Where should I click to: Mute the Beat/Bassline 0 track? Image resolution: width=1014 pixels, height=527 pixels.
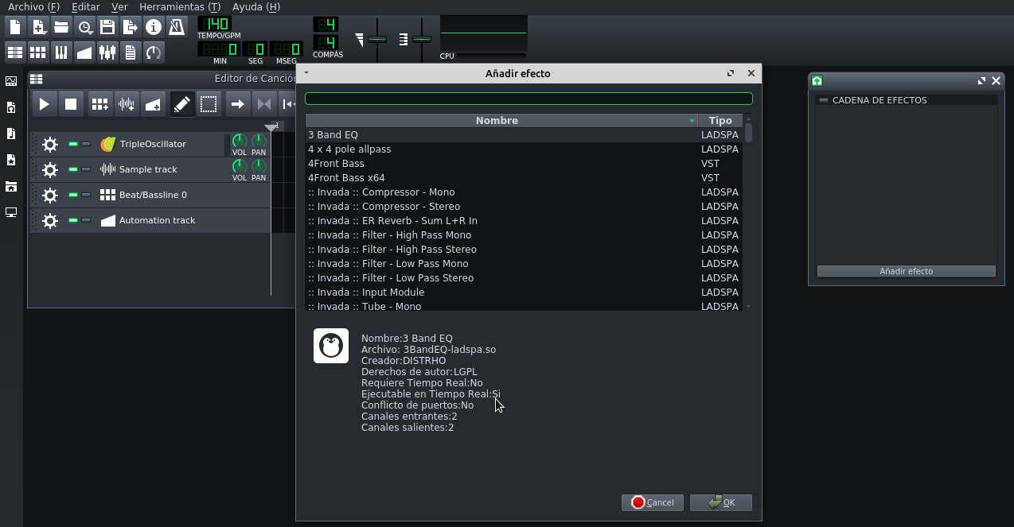pyautogui.click(x=72, y=195)
